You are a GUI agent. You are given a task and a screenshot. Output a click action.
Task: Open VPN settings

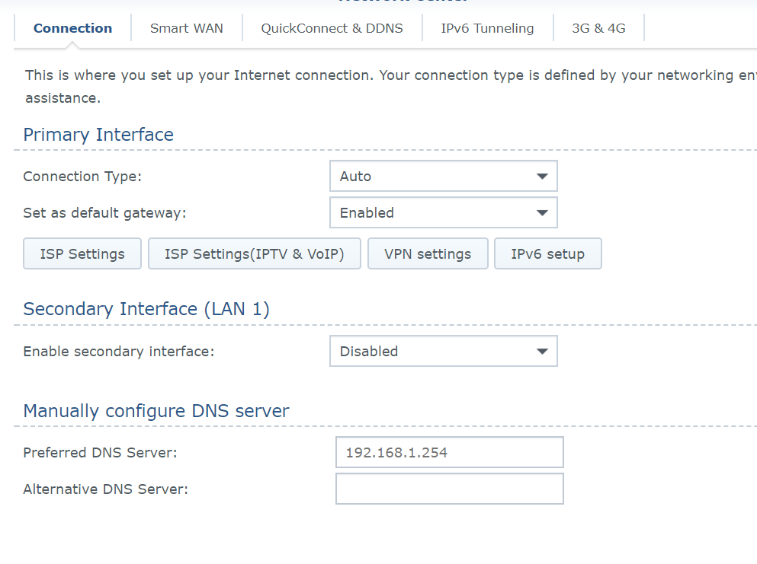pyautogui.click(x=428, y=253)
